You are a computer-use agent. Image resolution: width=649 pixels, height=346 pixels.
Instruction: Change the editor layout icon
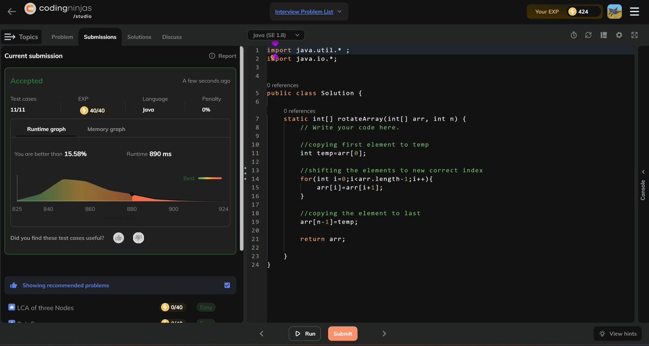point(604,35)
